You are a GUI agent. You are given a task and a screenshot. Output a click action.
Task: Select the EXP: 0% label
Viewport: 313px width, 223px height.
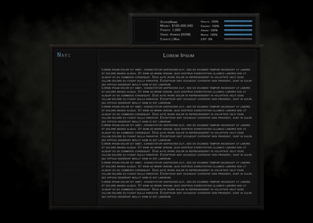206,39
